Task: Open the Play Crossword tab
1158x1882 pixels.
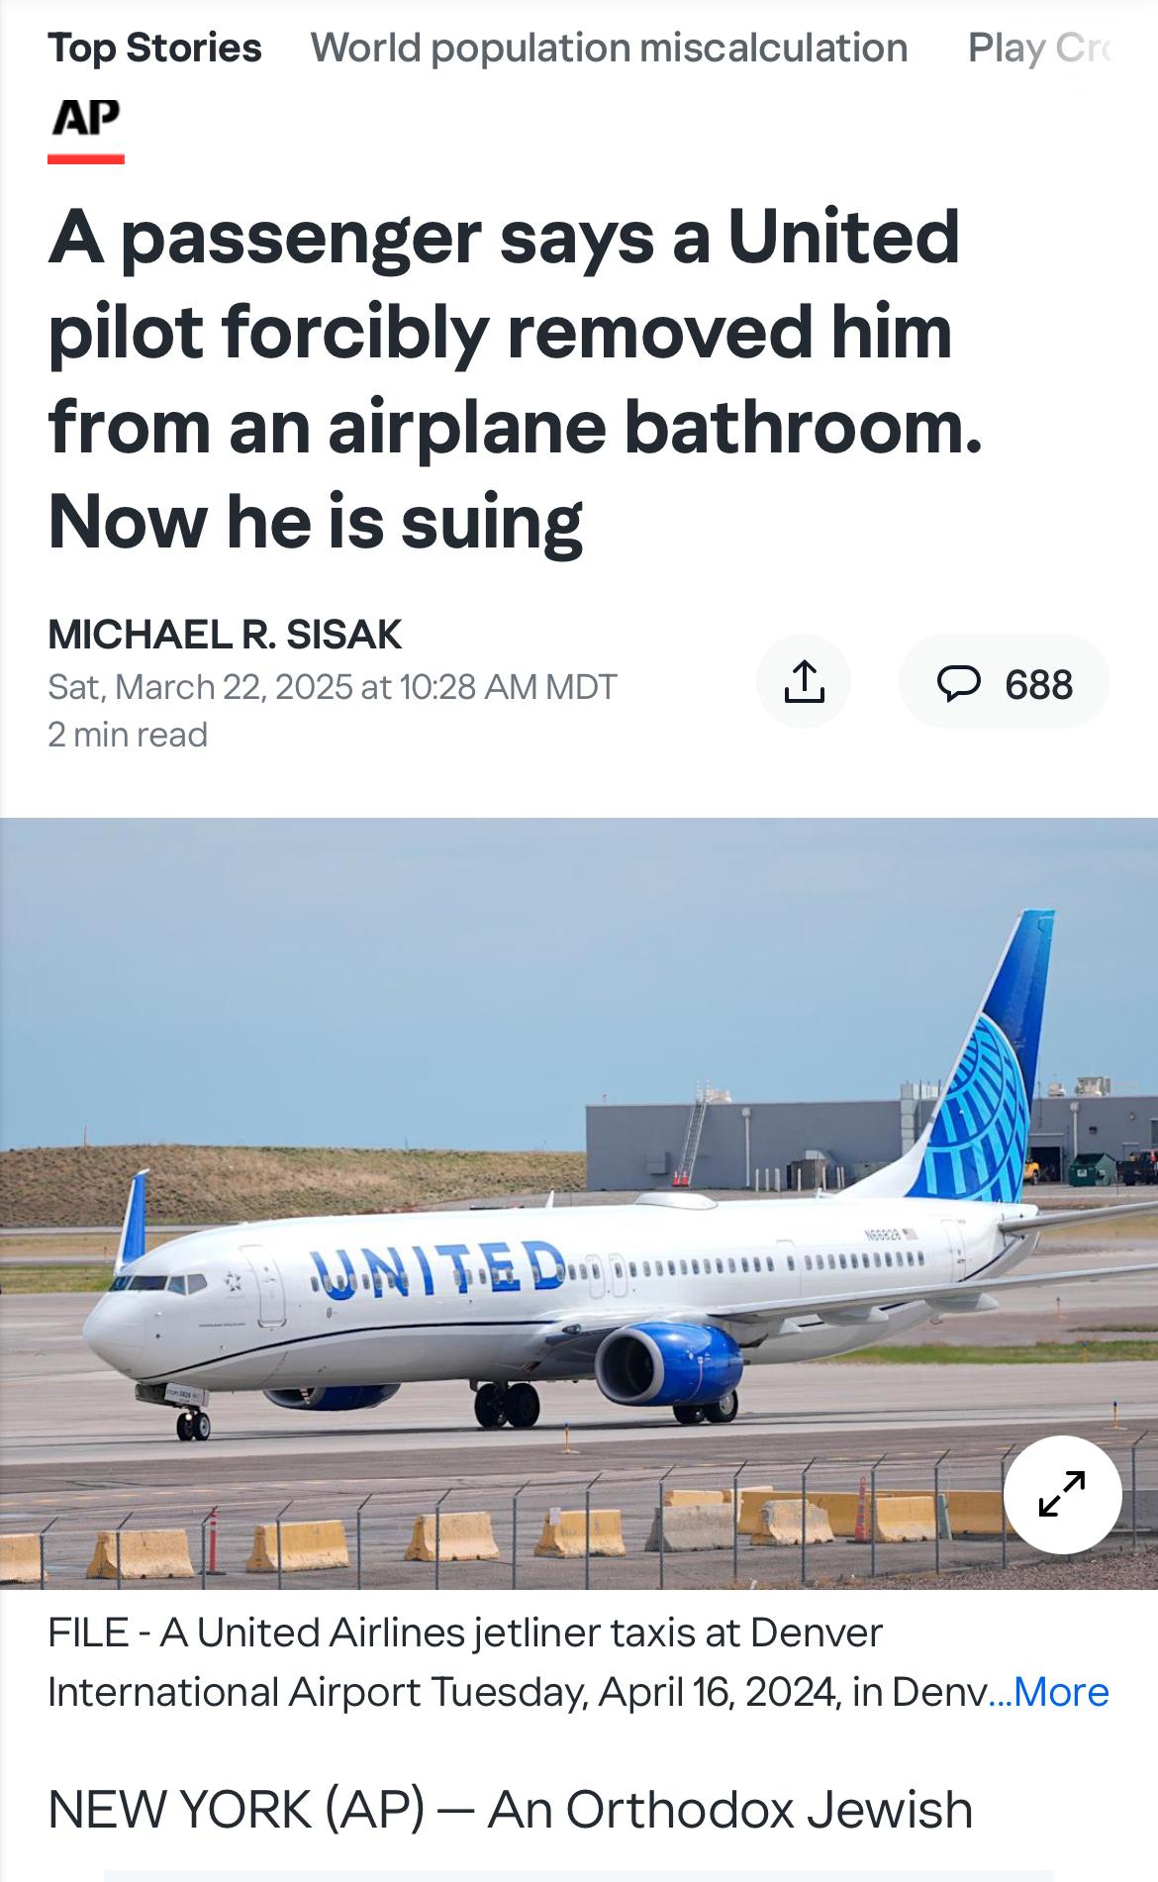Action: [x=1038, y=48]
